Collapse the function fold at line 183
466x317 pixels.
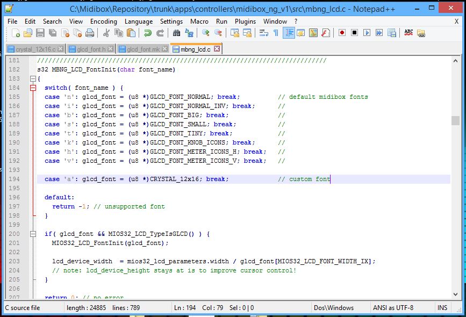(33, 79)
